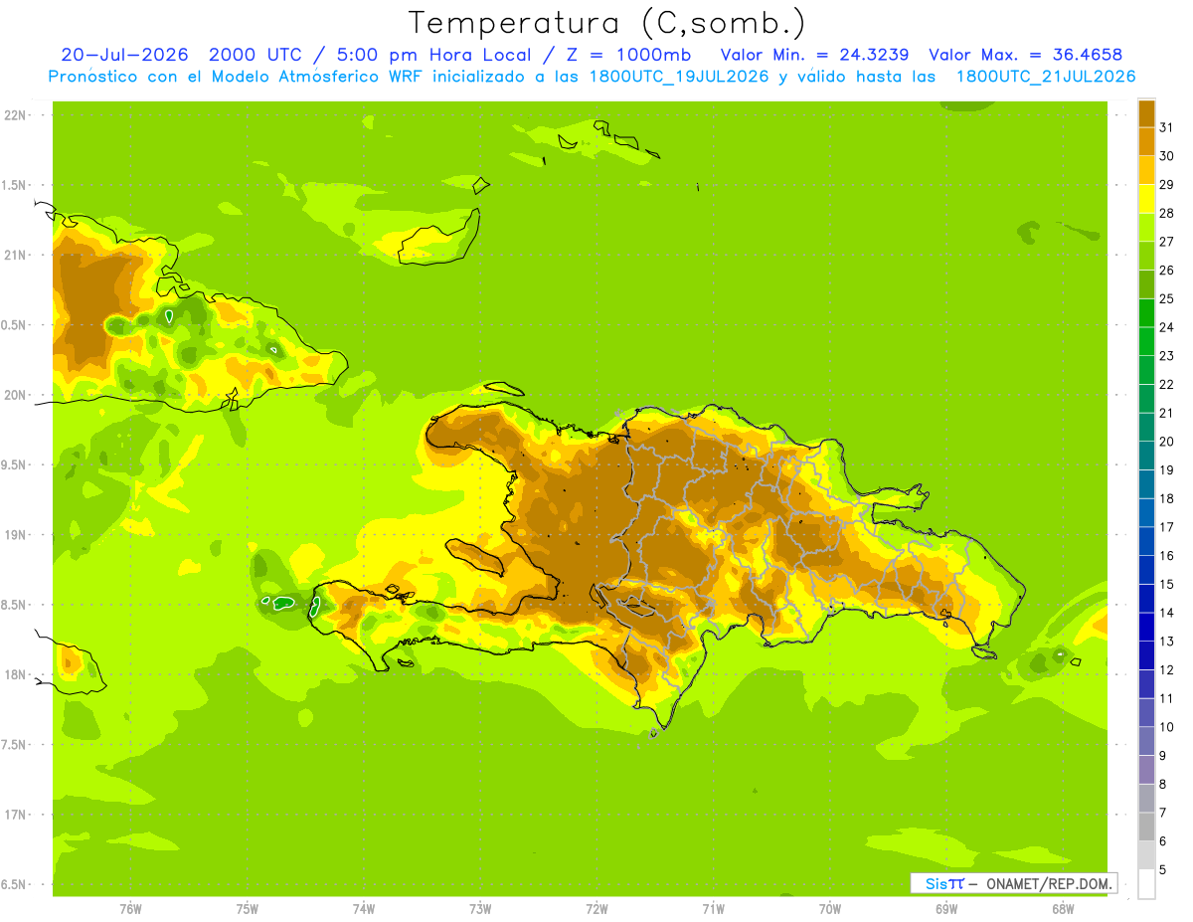The width and height of the screenshot is (1193, 922).
Task: Click the colorbar label "13"
Action: (1167, 642)
